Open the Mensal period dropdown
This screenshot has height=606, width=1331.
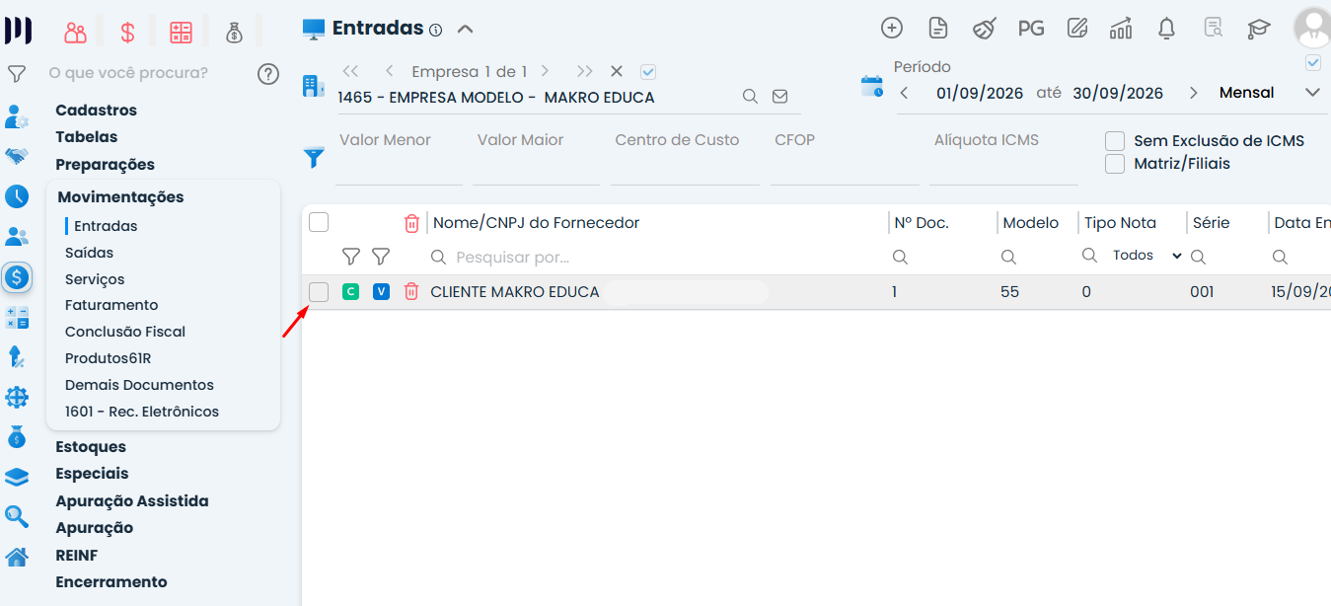[x=1312, y=93]
